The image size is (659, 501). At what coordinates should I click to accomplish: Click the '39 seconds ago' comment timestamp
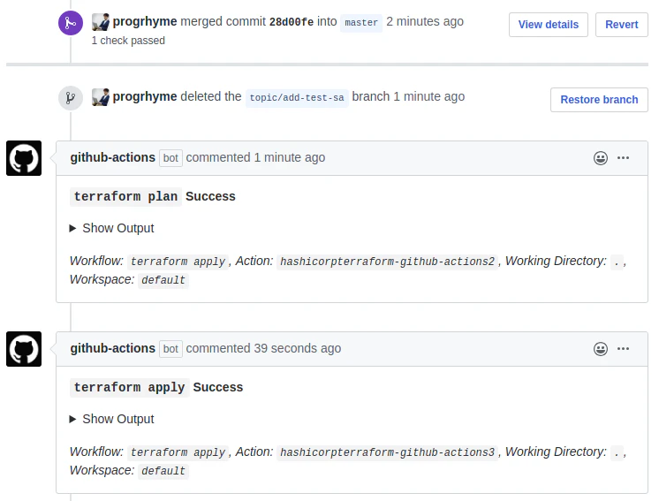(x=298, y=348)
